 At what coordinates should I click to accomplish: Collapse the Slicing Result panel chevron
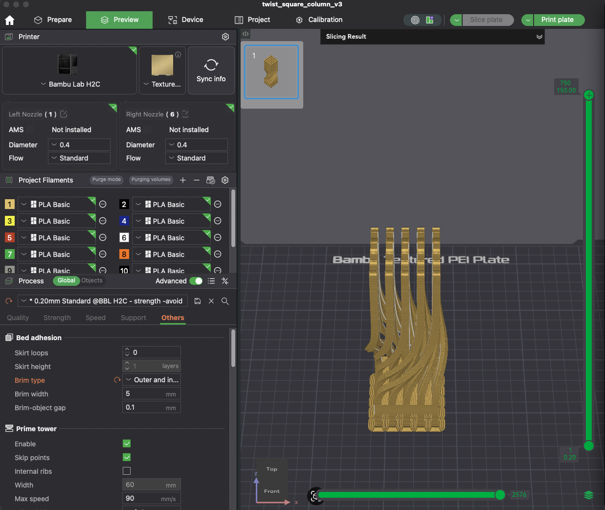[539, 37]
